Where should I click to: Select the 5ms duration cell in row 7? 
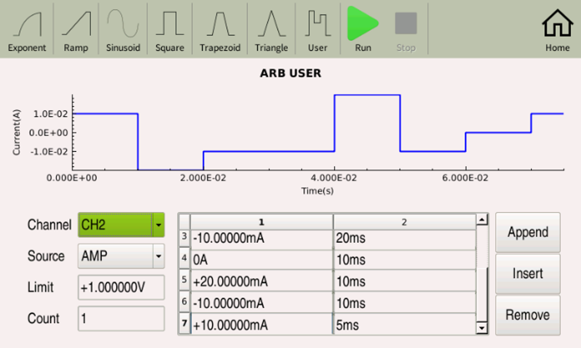(404, 325)
